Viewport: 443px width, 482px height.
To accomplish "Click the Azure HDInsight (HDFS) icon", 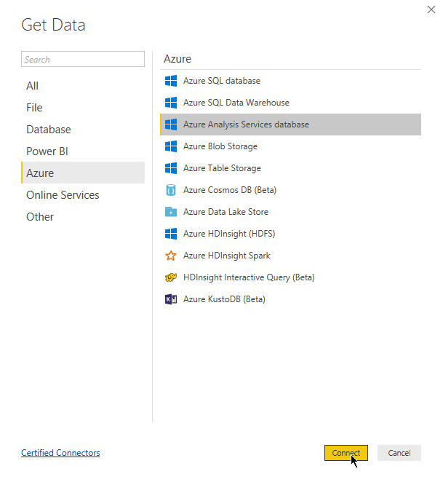I will coord(171,234).
